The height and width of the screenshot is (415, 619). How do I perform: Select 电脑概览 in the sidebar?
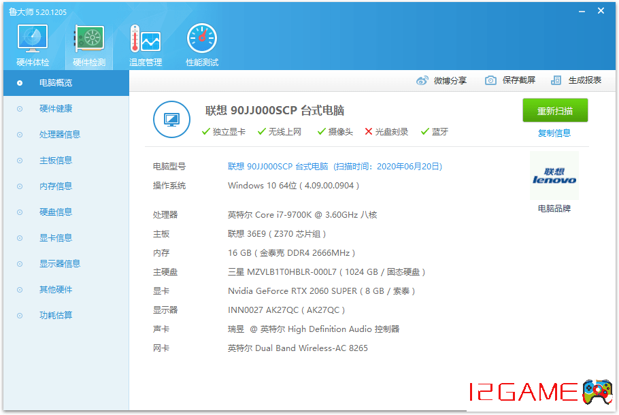coord(67,83)
